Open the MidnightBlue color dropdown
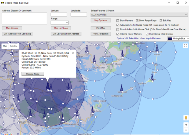 [x=178, y=39]
